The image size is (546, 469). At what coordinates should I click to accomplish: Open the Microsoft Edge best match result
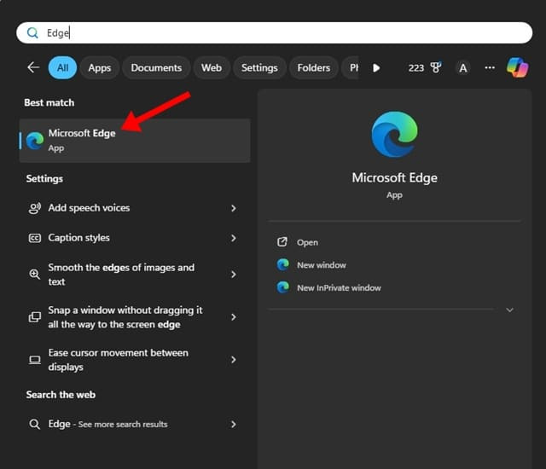[135, 141]
